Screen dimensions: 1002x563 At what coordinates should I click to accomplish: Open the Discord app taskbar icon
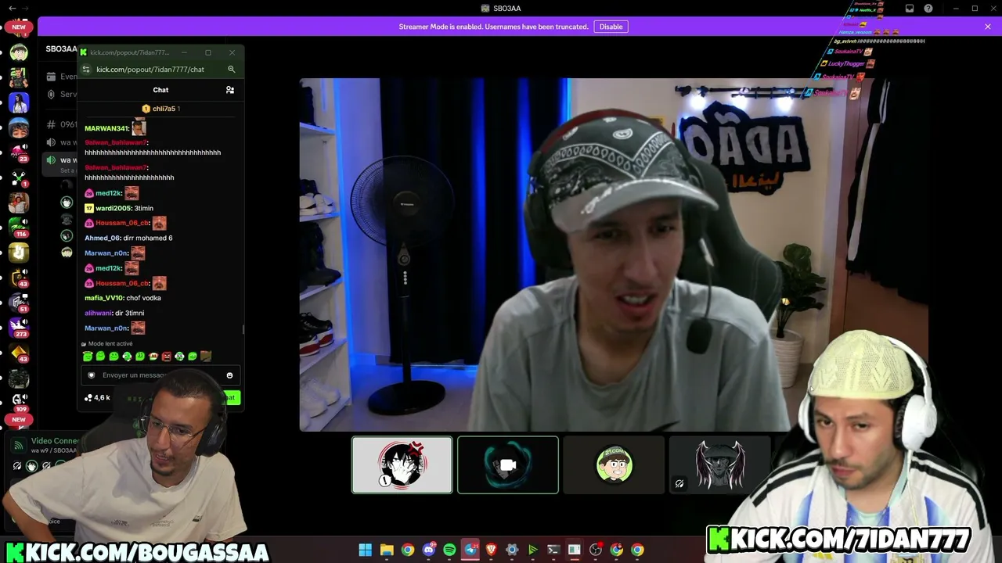coord(429,550)
